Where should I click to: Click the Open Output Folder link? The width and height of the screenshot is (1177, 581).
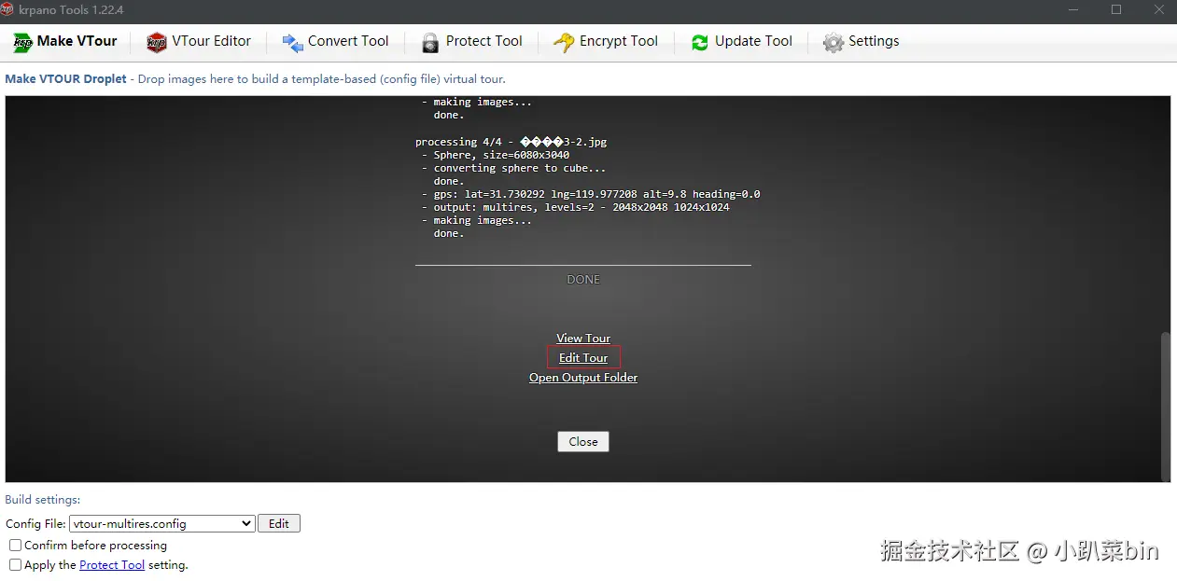click(x=583, y=378)
